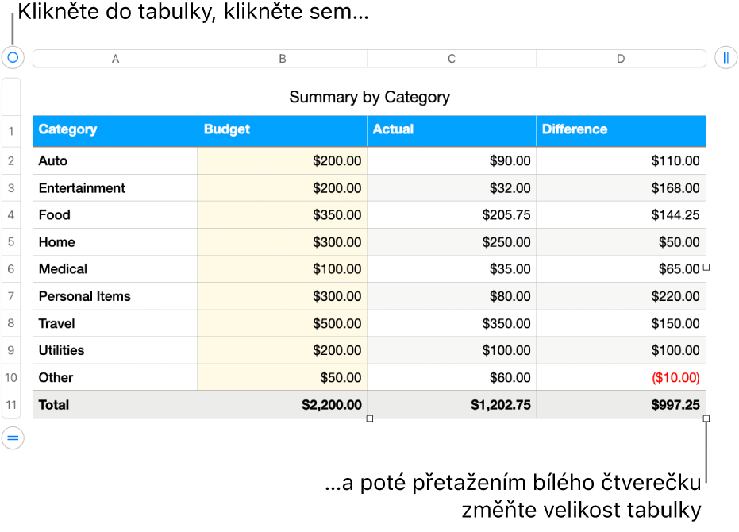Select row 11 containing Total

pos(10,404)
